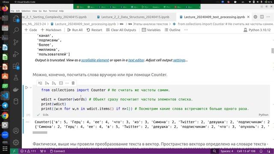Open more cell actions ellipsis in cell toolbar
This screenshot has height=154, width=274.
[x=67, y=83]
